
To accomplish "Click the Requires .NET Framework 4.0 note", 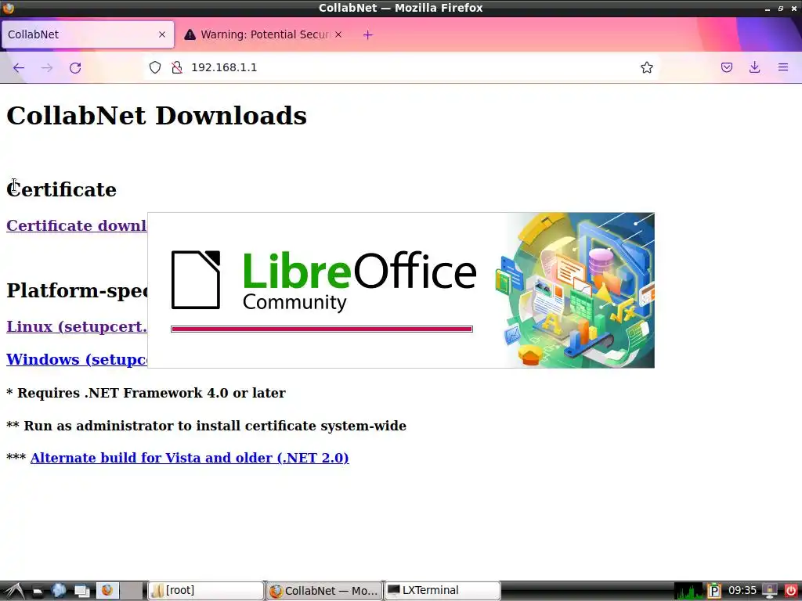I will click(146, 393).
